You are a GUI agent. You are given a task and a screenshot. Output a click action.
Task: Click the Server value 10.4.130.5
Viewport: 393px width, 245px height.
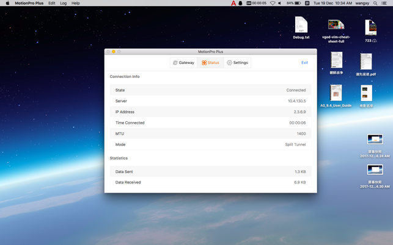point(297,101)
